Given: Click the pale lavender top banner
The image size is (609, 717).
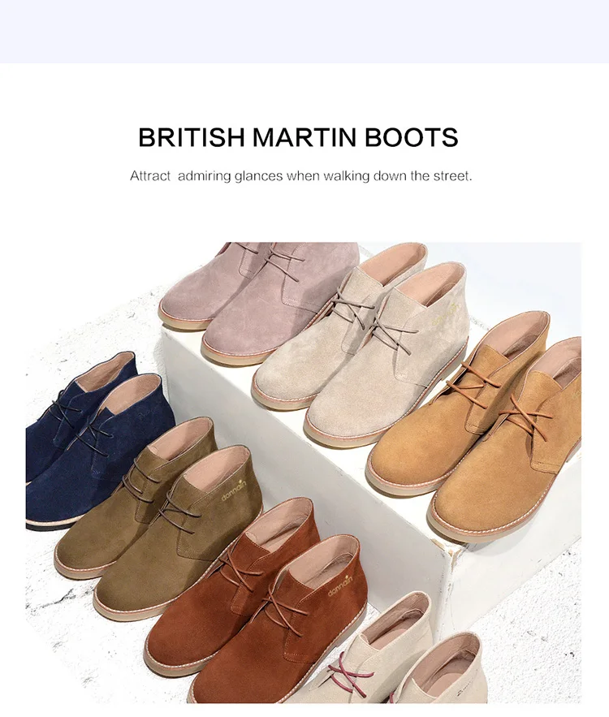Looking at the screenshot, I should point(304,32).
